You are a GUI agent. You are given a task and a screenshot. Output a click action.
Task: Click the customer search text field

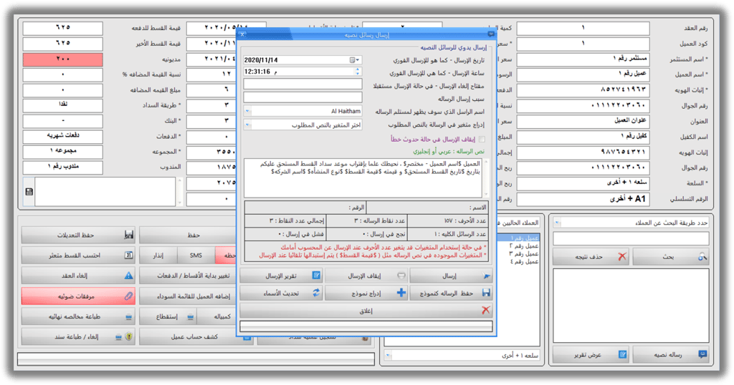[631, 239]
